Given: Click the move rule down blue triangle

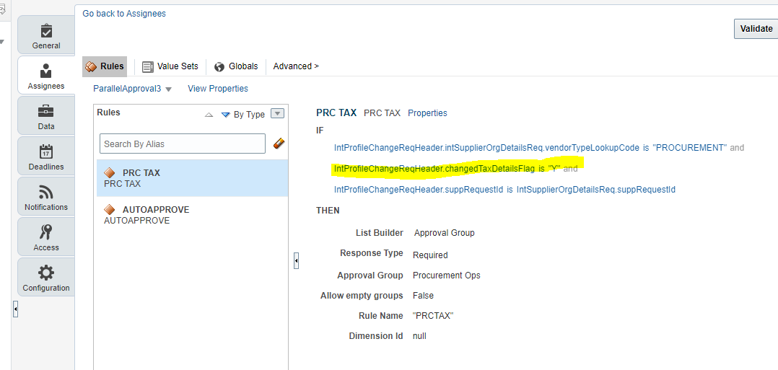Looking at the screenshot, I should 226,115.
